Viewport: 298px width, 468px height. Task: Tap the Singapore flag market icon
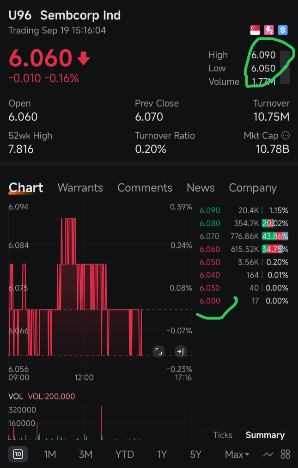tap(255, 30)
